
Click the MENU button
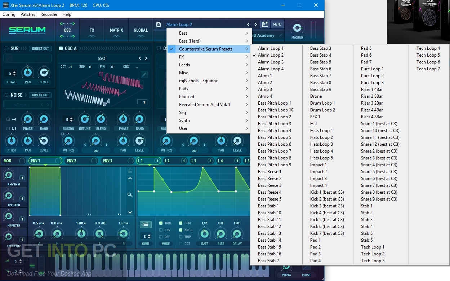[277, 25]
